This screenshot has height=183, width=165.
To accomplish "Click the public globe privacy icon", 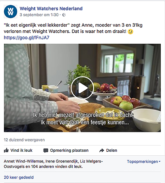I will tap(64, 15).
